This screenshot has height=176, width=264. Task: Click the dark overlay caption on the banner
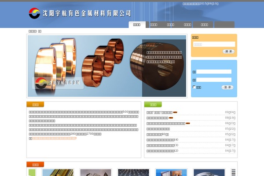(164, 68)
